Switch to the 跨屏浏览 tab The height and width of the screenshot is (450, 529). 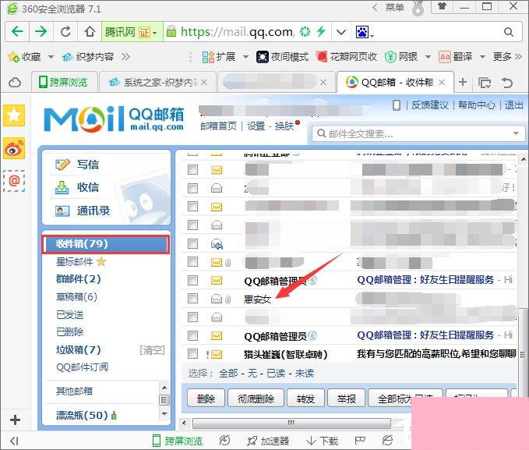click(64, 82)
